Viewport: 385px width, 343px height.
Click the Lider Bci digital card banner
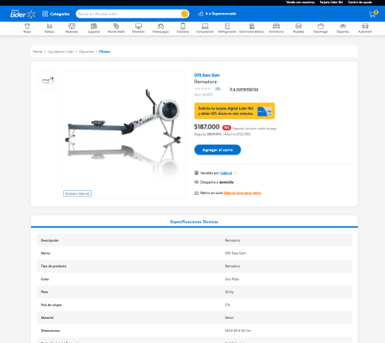pos(234,111)
